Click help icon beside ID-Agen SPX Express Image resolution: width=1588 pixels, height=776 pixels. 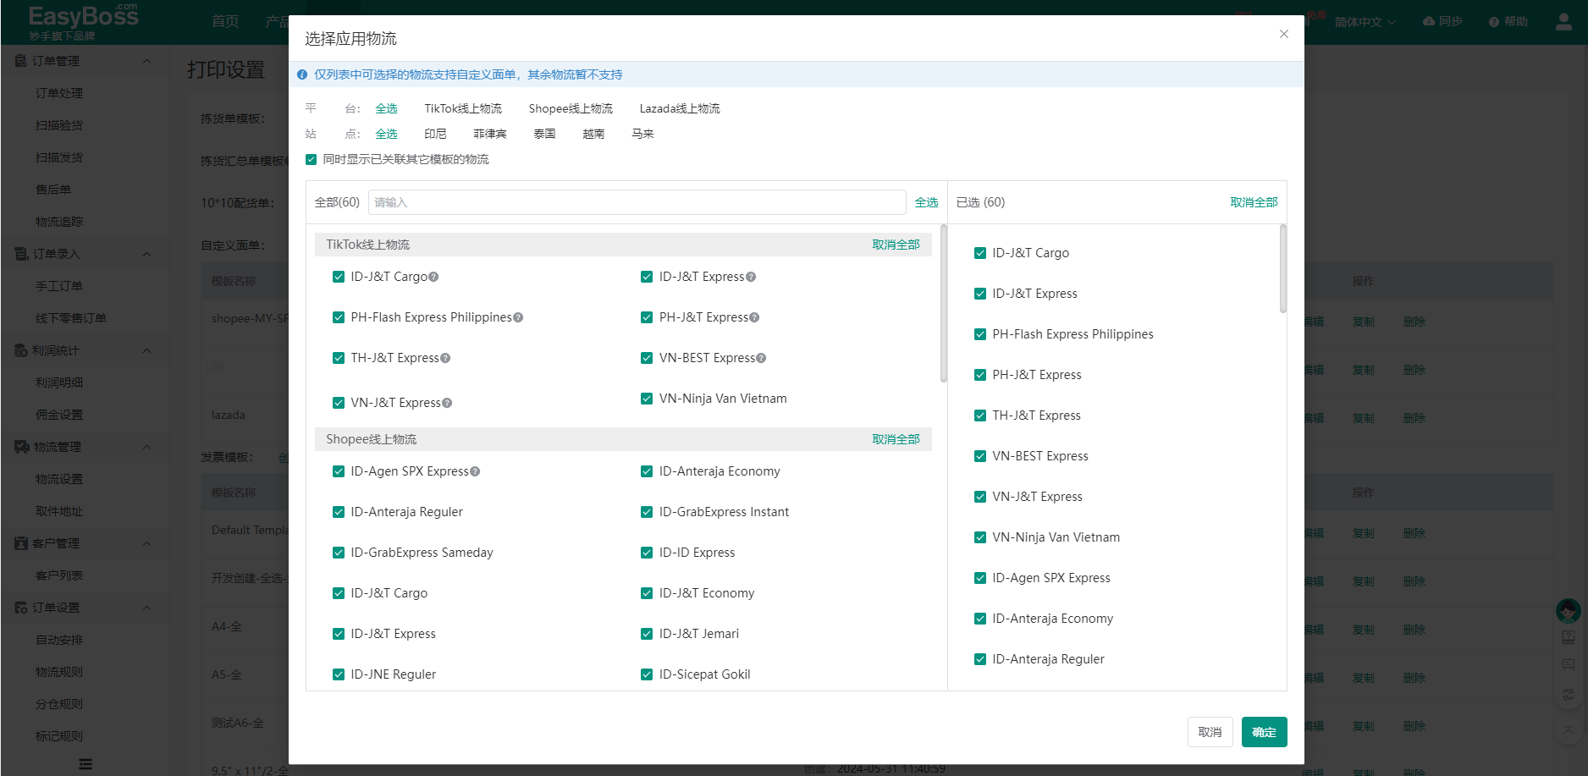tap(475, 471)
